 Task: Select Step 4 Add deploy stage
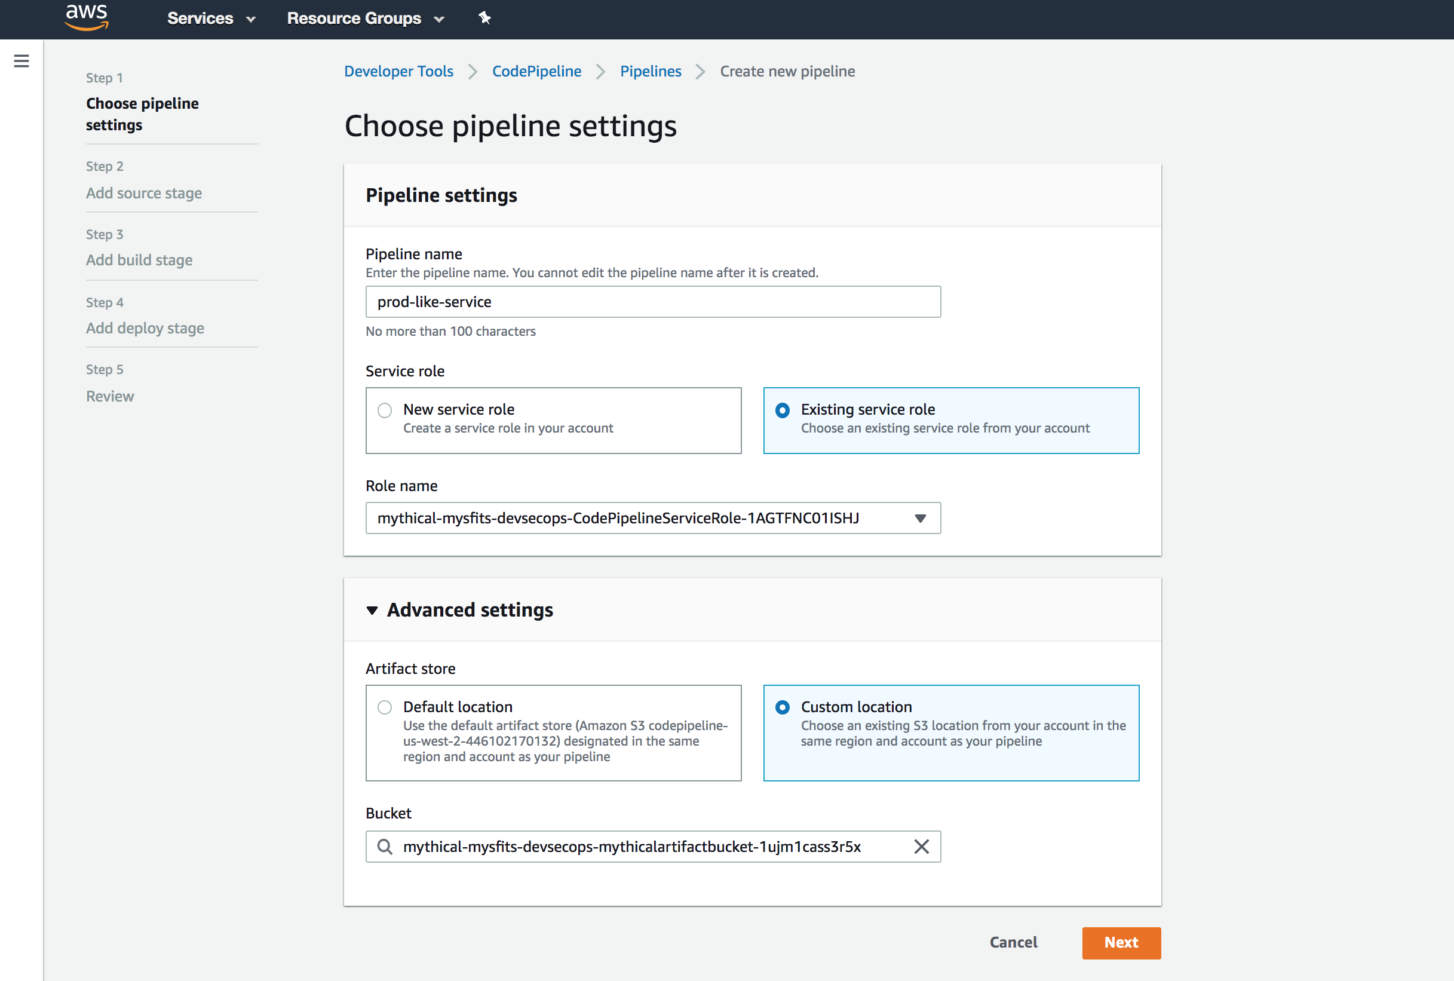point(145,328)
